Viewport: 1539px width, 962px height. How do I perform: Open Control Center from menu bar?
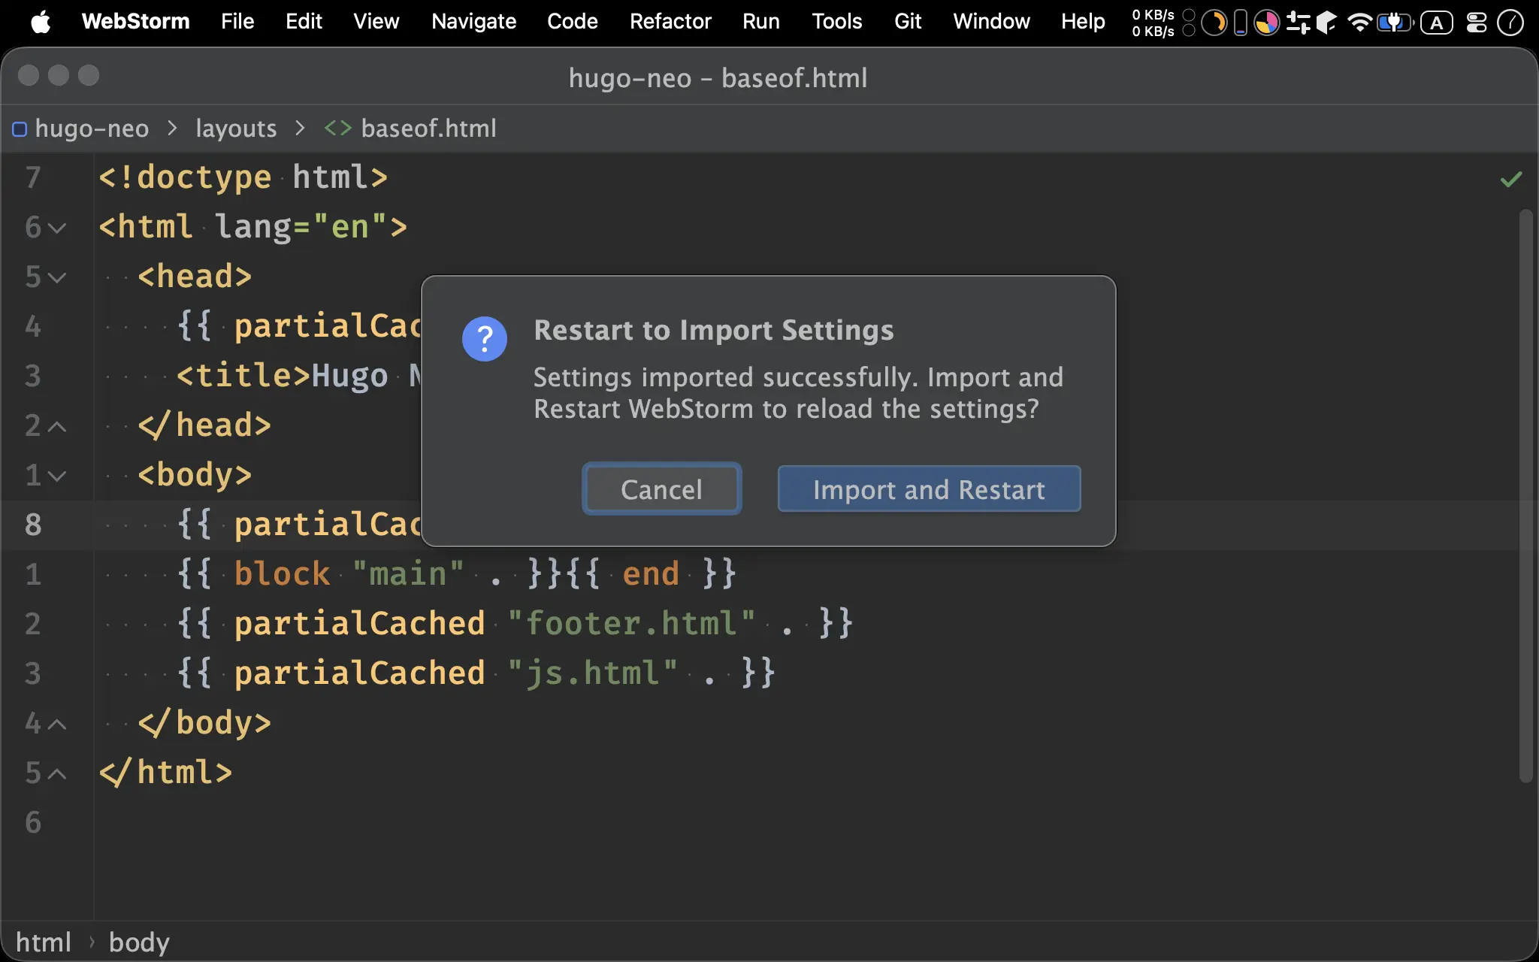(x=1477, y=23)
